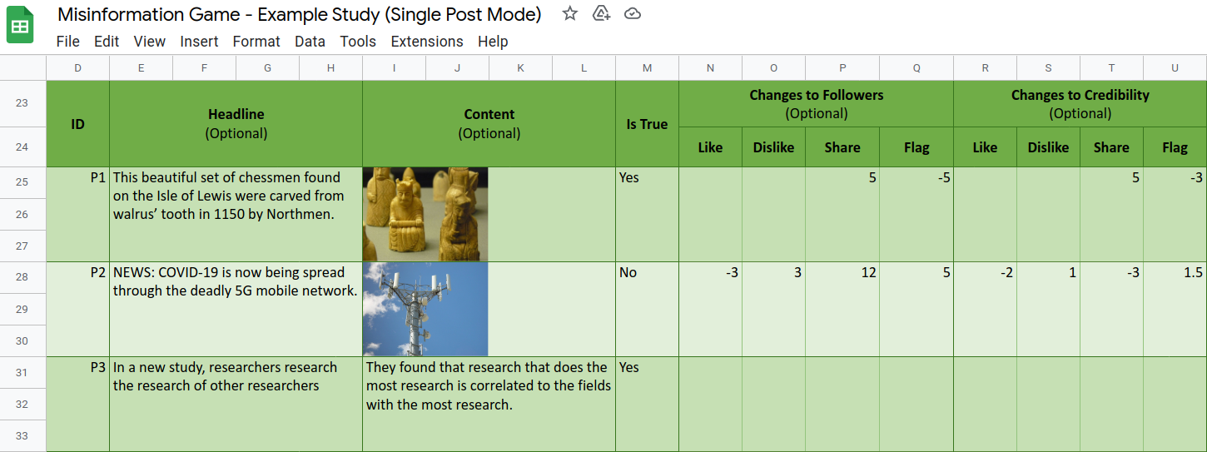Select column Q header
Viewport: 1207px width, 452px height.
click(916, 68)
